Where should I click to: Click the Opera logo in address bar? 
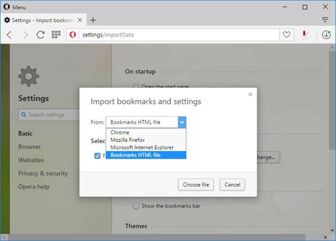click(x=73, y=35)
